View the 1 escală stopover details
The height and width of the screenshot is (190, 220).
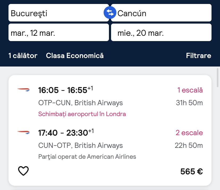tap(190, 90)
